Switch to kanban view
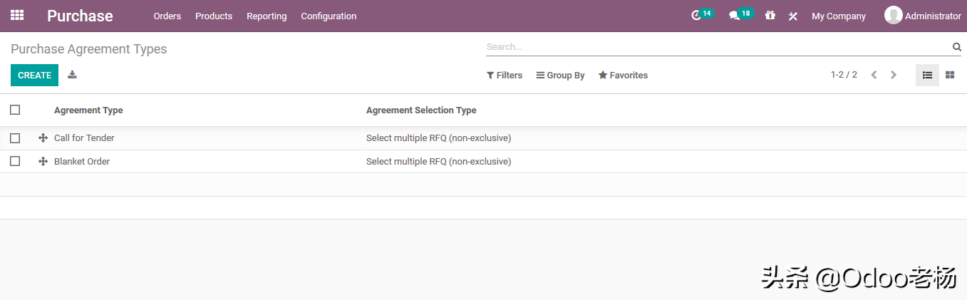This screenshot has height=300, width=967. (950, 75)
